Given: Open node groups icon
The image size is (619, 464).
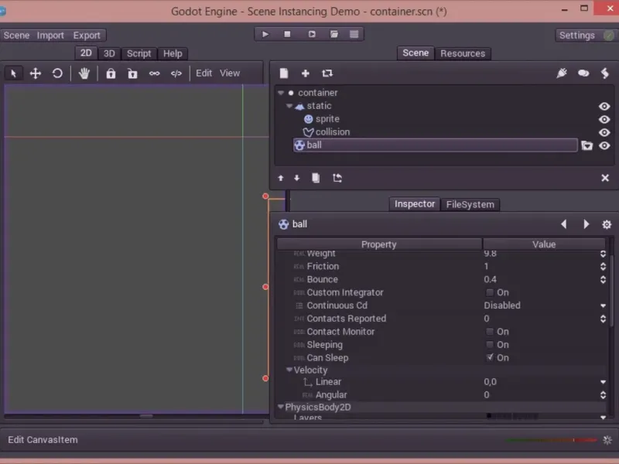Looking at the screenshot, I should coord(583,73).
